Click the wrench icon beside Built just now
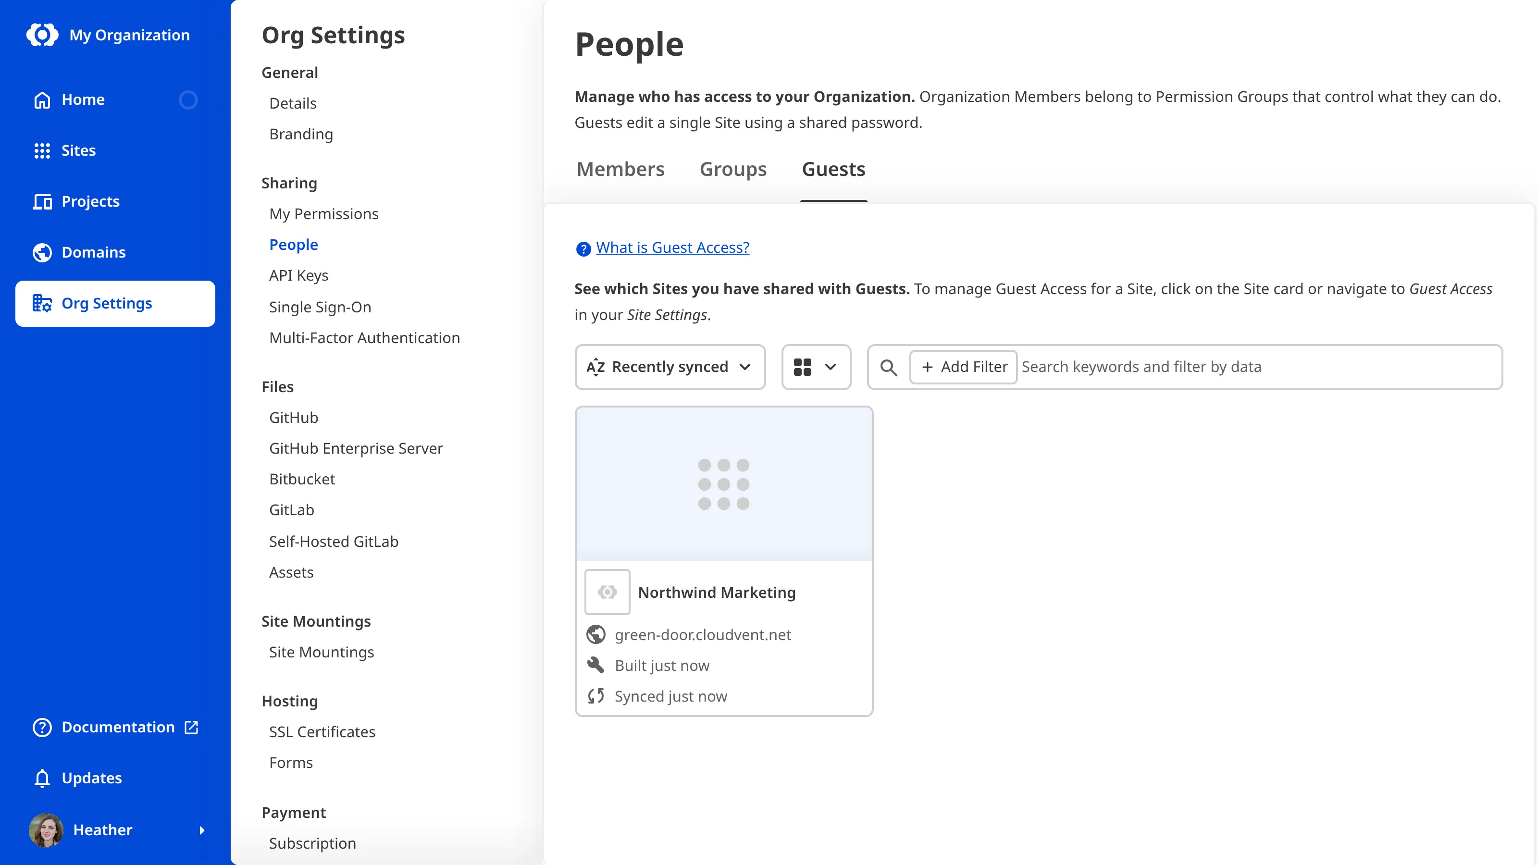This screenshot has height=865, width=1538. click(595, 665)
